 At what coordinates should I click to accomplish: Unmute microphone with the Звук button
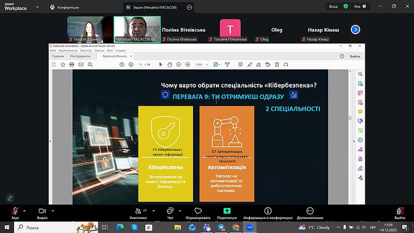click(x=15, y=212)
